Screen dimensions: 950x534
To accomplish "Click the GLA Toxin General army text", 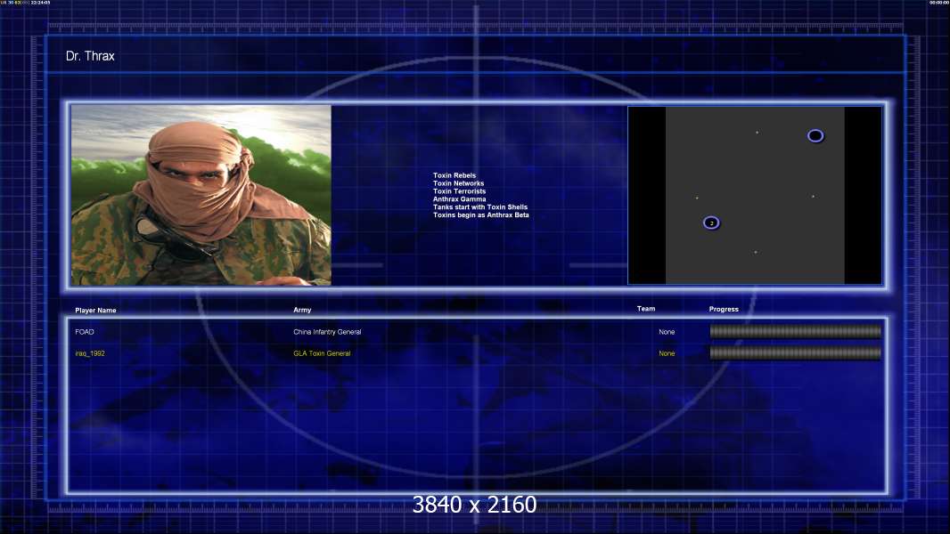I will (322, 353).
